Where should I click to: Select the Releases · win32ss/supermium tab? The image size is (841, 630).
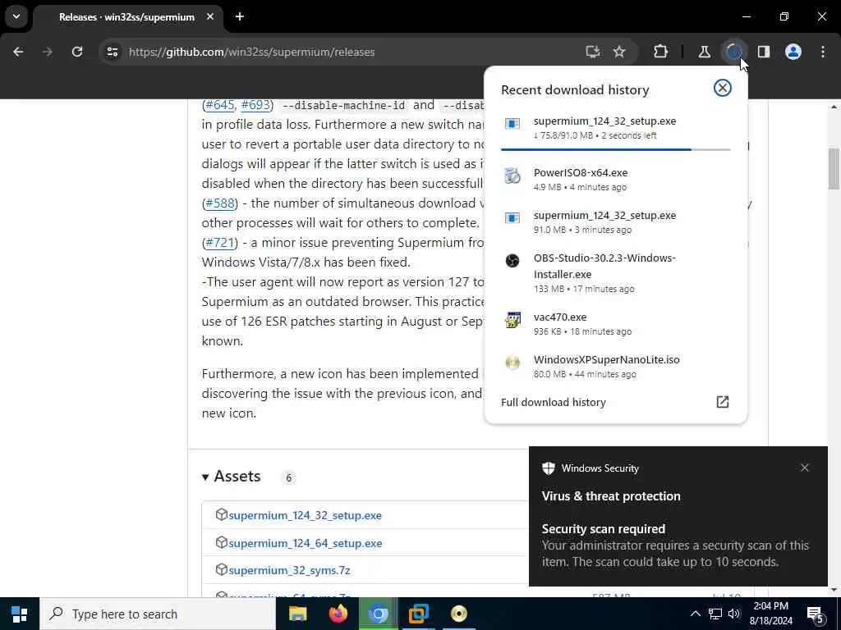click(126, 17)
